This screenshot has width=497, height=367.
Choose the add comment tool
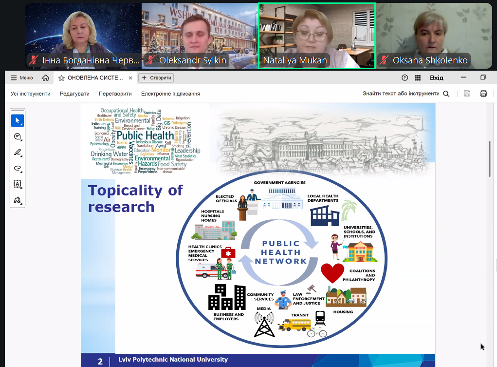click(x=18, y=137)
